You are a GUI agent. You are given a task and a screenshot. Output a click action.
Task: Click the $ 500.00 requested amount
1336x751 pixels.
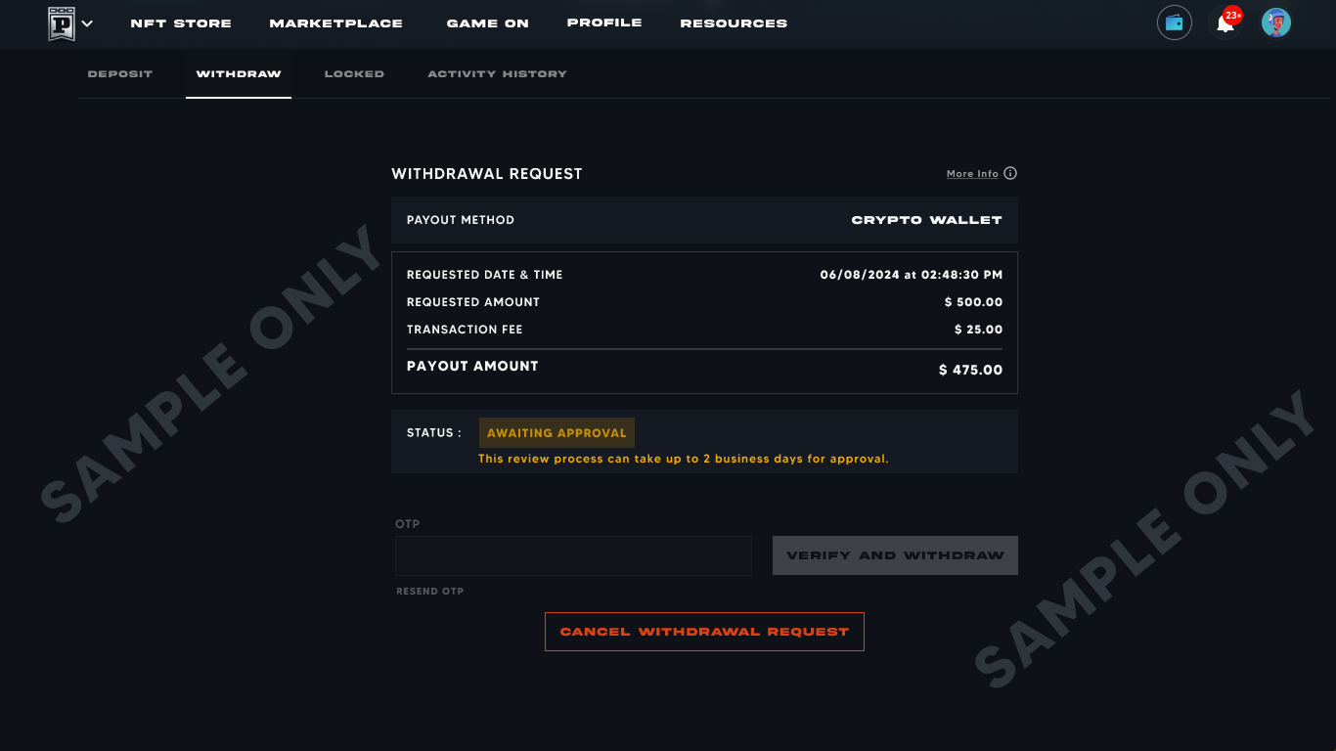(x=973, y=302)
